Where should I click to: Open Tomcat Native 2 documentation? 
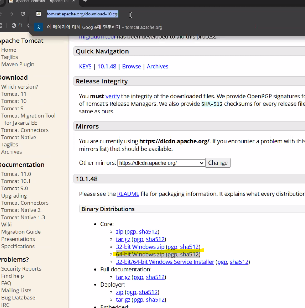(21, 210)
